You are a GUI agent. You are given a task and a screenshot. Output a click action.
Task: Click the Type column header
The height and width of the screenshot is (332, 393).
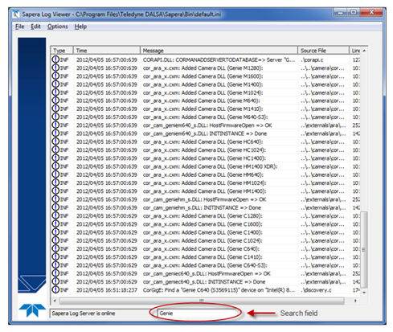pyautogui.click(x=62, y=51)
